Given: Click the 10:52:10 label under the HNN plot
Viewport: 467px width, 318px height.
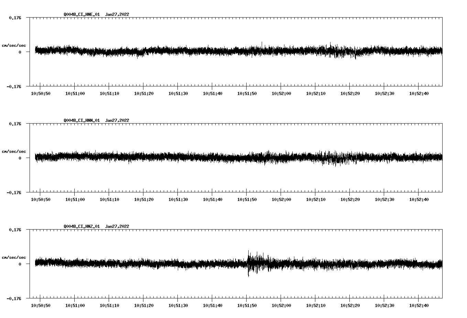Looking at the screenshot, I should click(316, 200).
